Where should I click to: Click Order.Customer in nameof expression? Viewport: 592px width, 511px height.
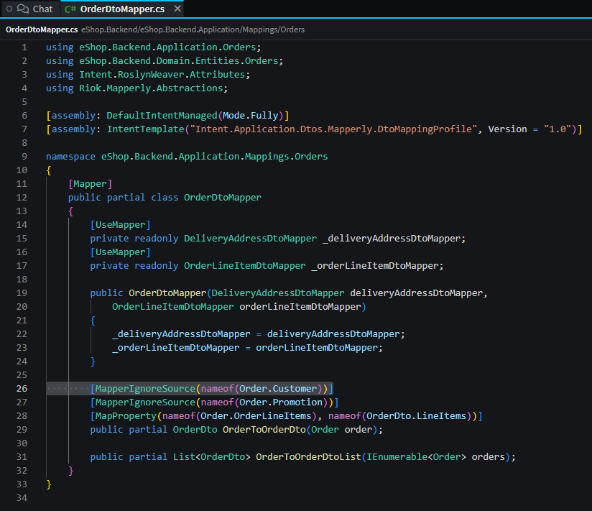[x=278, y=388]
